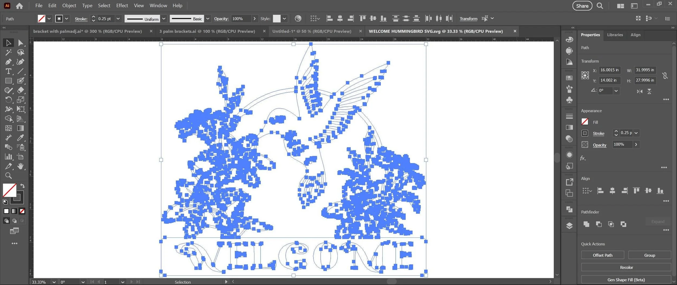The width and height of the screenshot is (677, 285).
Task: Click the Fill swatch in Appearance
Action: click(x=585, y=122)
